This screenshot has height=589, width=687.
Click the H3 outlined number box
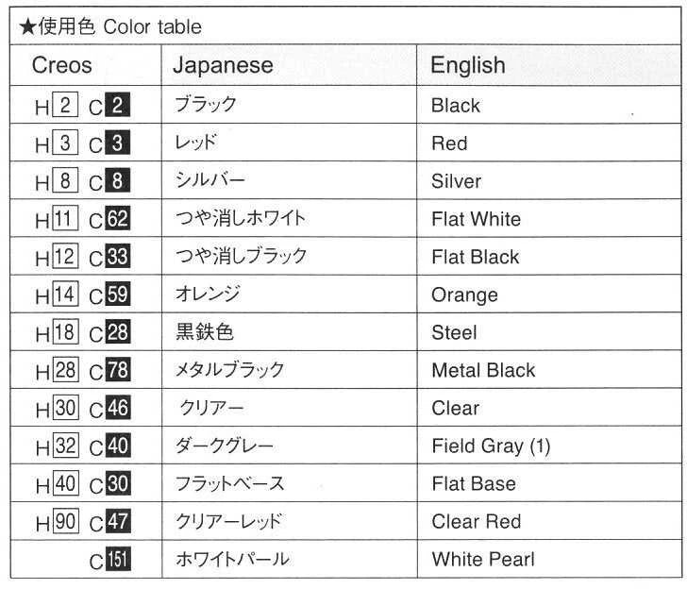click(65, 143)
